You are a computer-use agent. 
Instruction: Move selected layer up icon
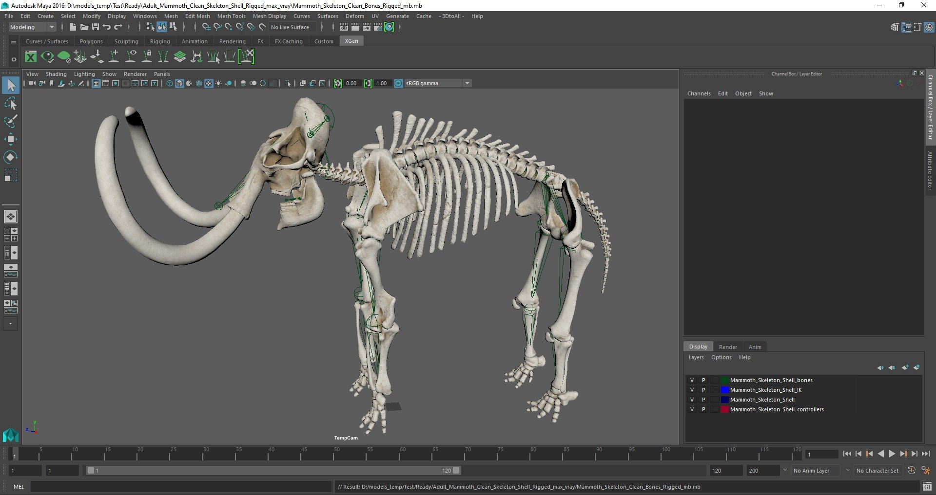[x=880, y=367]
